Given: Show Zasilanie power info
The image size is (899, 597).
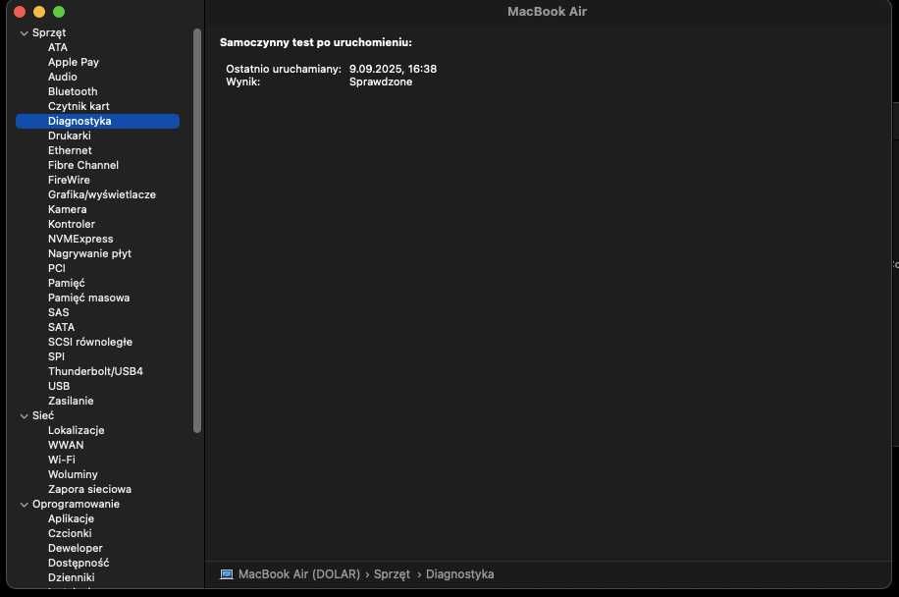Looking at the screenshot, I should click(x=71, y=401).
